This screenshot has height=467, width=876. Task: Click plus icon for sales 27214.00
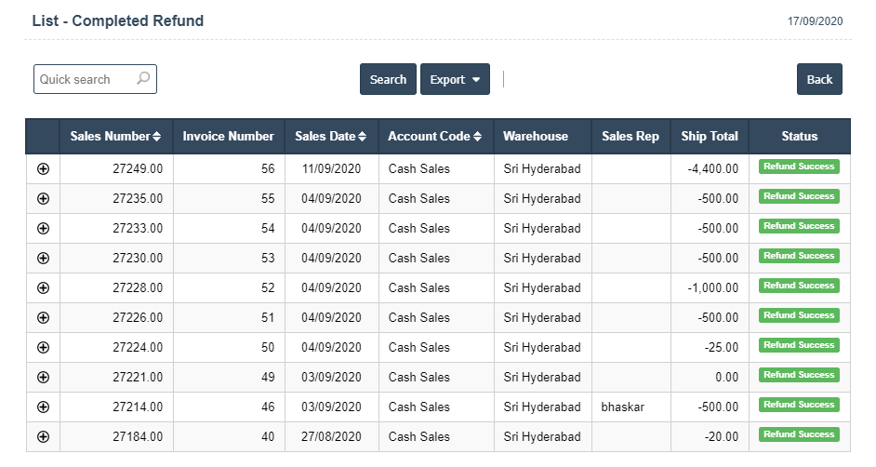pos(43,407)
